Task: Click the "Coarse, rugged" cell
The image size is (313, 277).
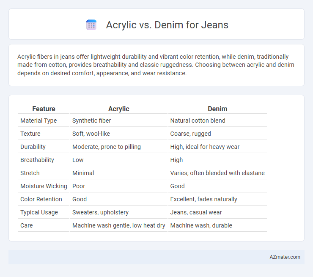Action: pos(190,134)
